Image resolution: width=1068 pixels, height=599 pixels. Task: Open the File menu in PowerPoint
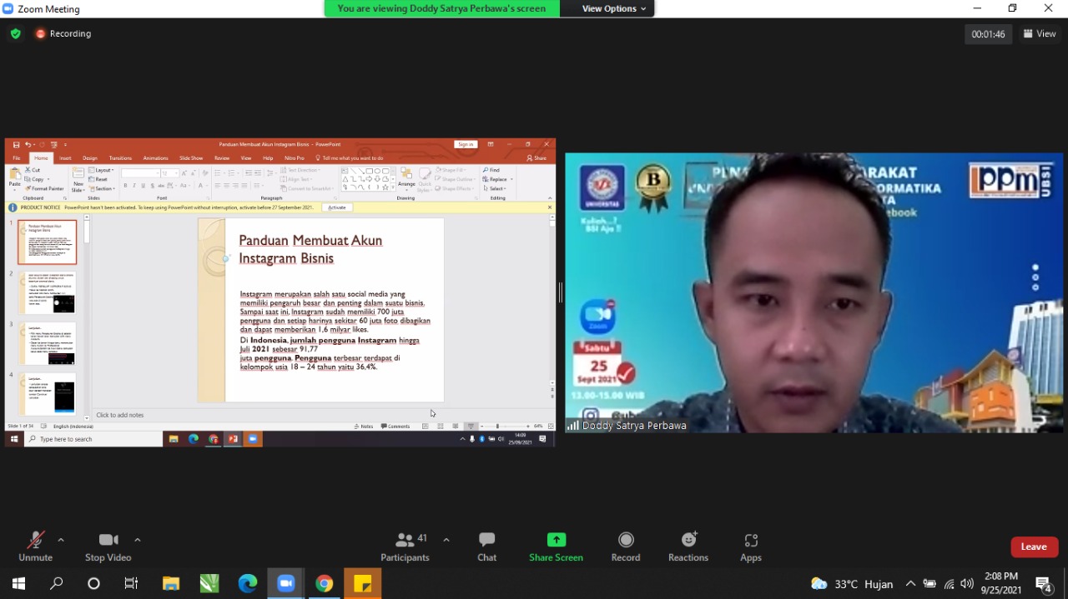pos(17,157)
